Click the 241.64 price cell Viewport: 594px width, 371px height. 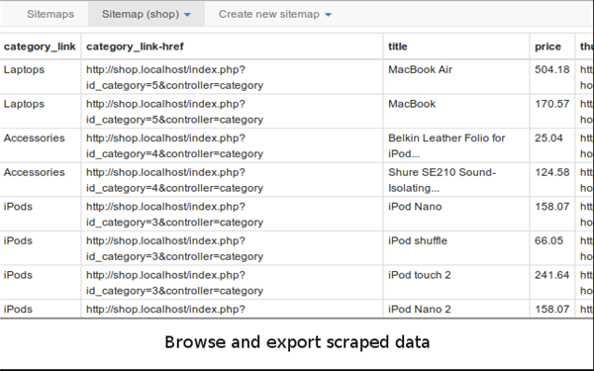(552, 282)
